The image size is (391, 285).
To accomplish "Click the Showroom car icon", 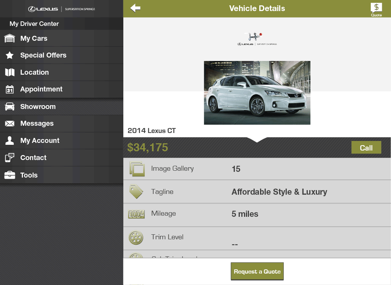I will click(x=10, y=107).
